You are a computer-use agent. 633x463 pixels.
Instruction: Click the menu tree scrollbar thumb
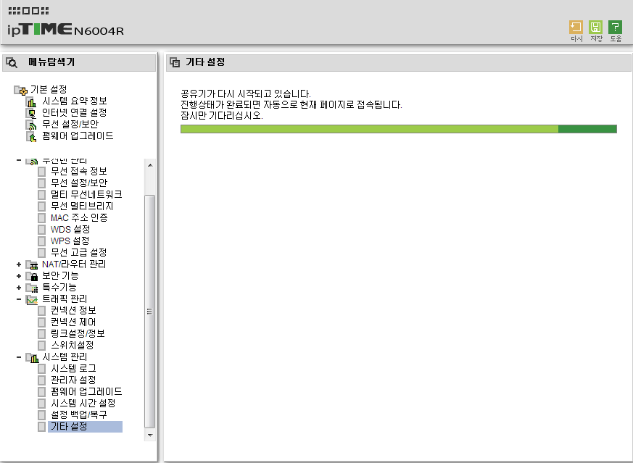(x=150, y=312)
